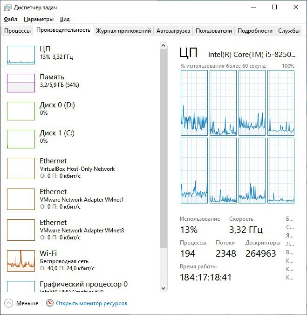307x315 pixels.
Task: Click the 3,32 ГГц speed value
Action: (246, 230)
